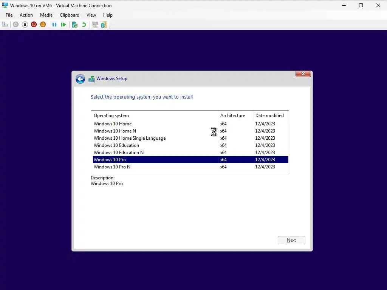The image size is (387, 290).
Task: Click the Windows Setup title icon
Action: [91, 79]
